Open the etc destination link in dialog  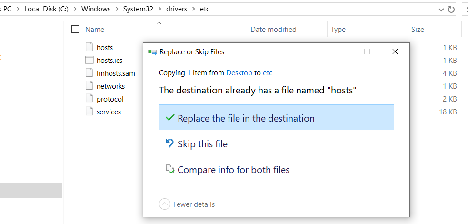click(x=268, y=73)
